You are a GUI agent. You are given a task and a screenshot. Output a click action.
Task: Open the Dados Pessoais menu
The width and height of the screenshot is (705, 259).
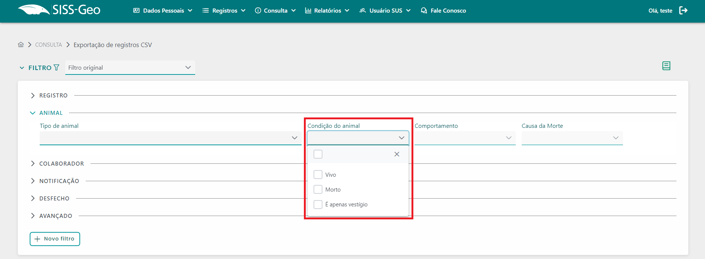click(x=163, y=10)
